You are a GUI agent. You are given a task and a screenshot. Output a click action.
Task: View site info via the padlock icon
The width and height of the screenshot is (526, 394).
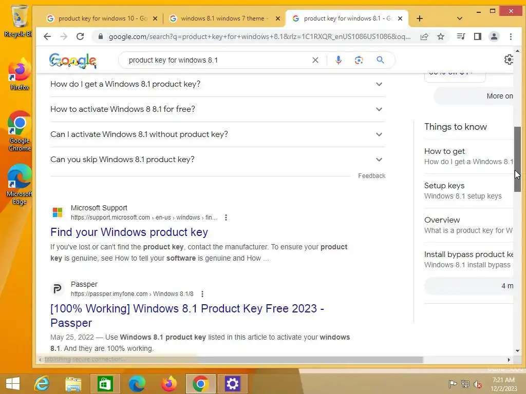(100, 36)
